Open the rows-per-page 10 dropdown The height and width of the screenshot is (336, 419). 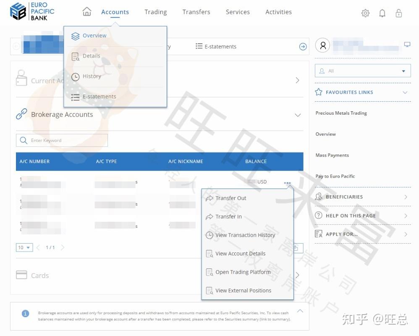[24, 247]
